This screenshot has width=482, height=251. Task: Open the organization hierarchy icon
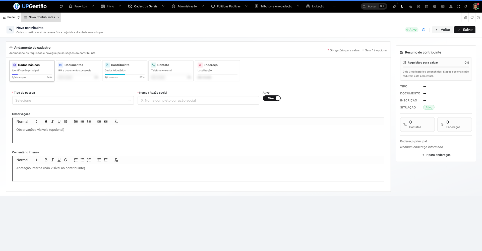pyautogui.click(x=451, y=6)
